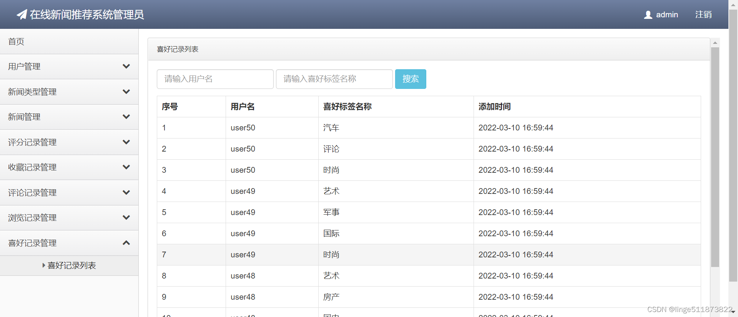This screenshot has height=317, width=738.
Task: Expand the 用户管理 chevron
Action: 126,66
